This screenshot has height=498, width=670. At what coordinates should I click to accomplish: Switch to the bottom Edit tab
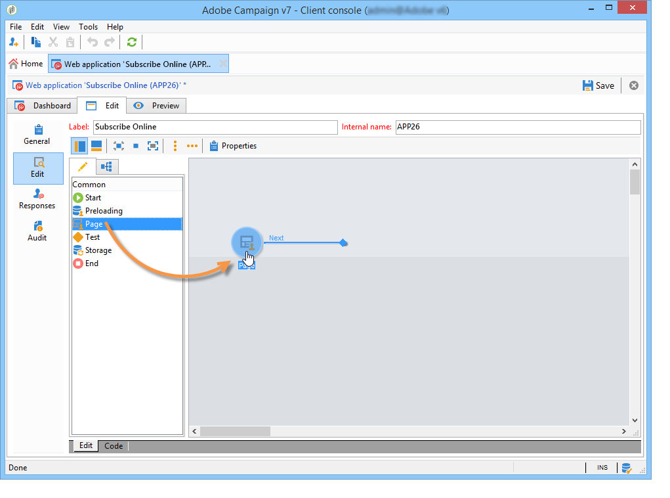(85, 446)
